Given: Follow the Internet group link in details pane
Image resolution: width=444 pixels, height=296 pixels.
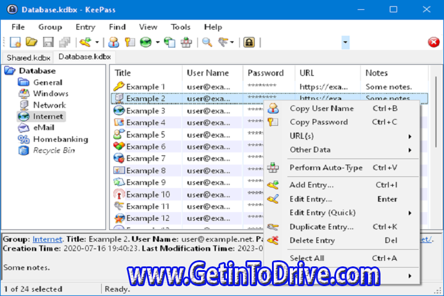Looking at the screenshot, I should point(47,239).
